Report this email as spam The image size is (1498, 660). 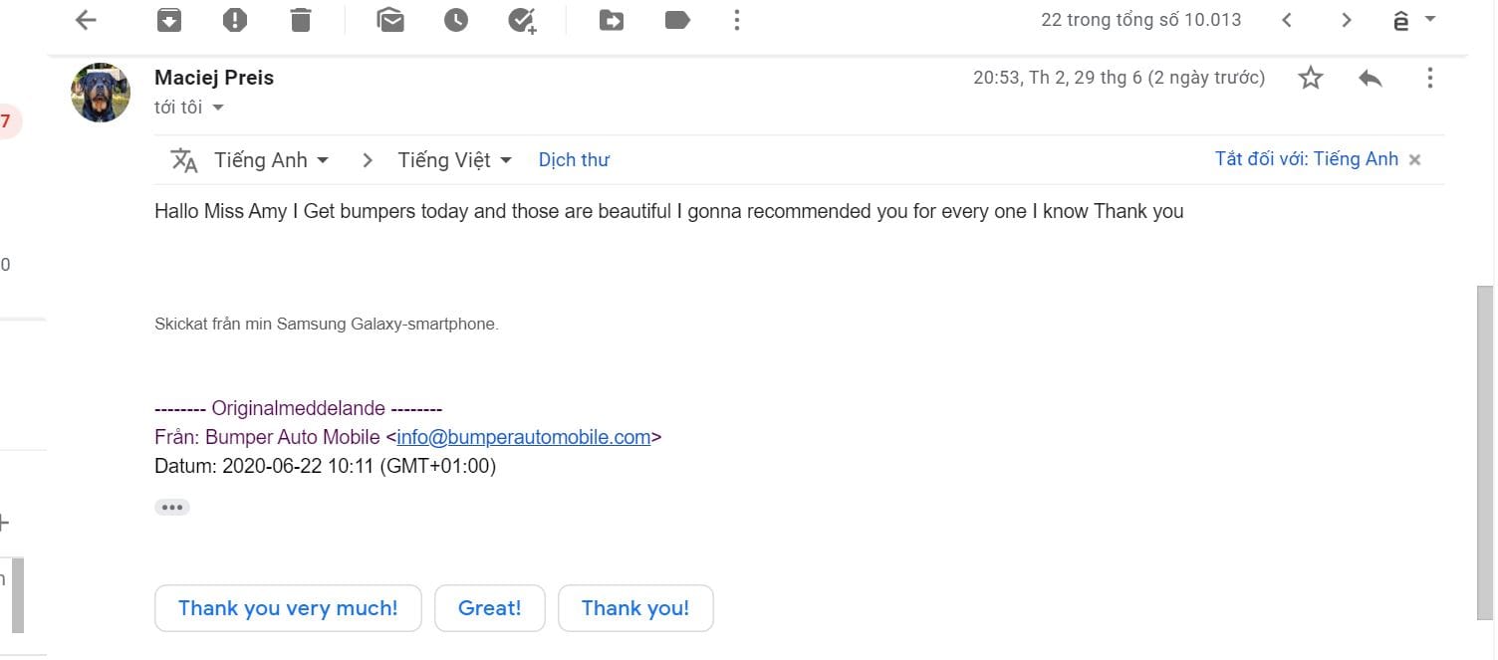click(x=235, y=20)
